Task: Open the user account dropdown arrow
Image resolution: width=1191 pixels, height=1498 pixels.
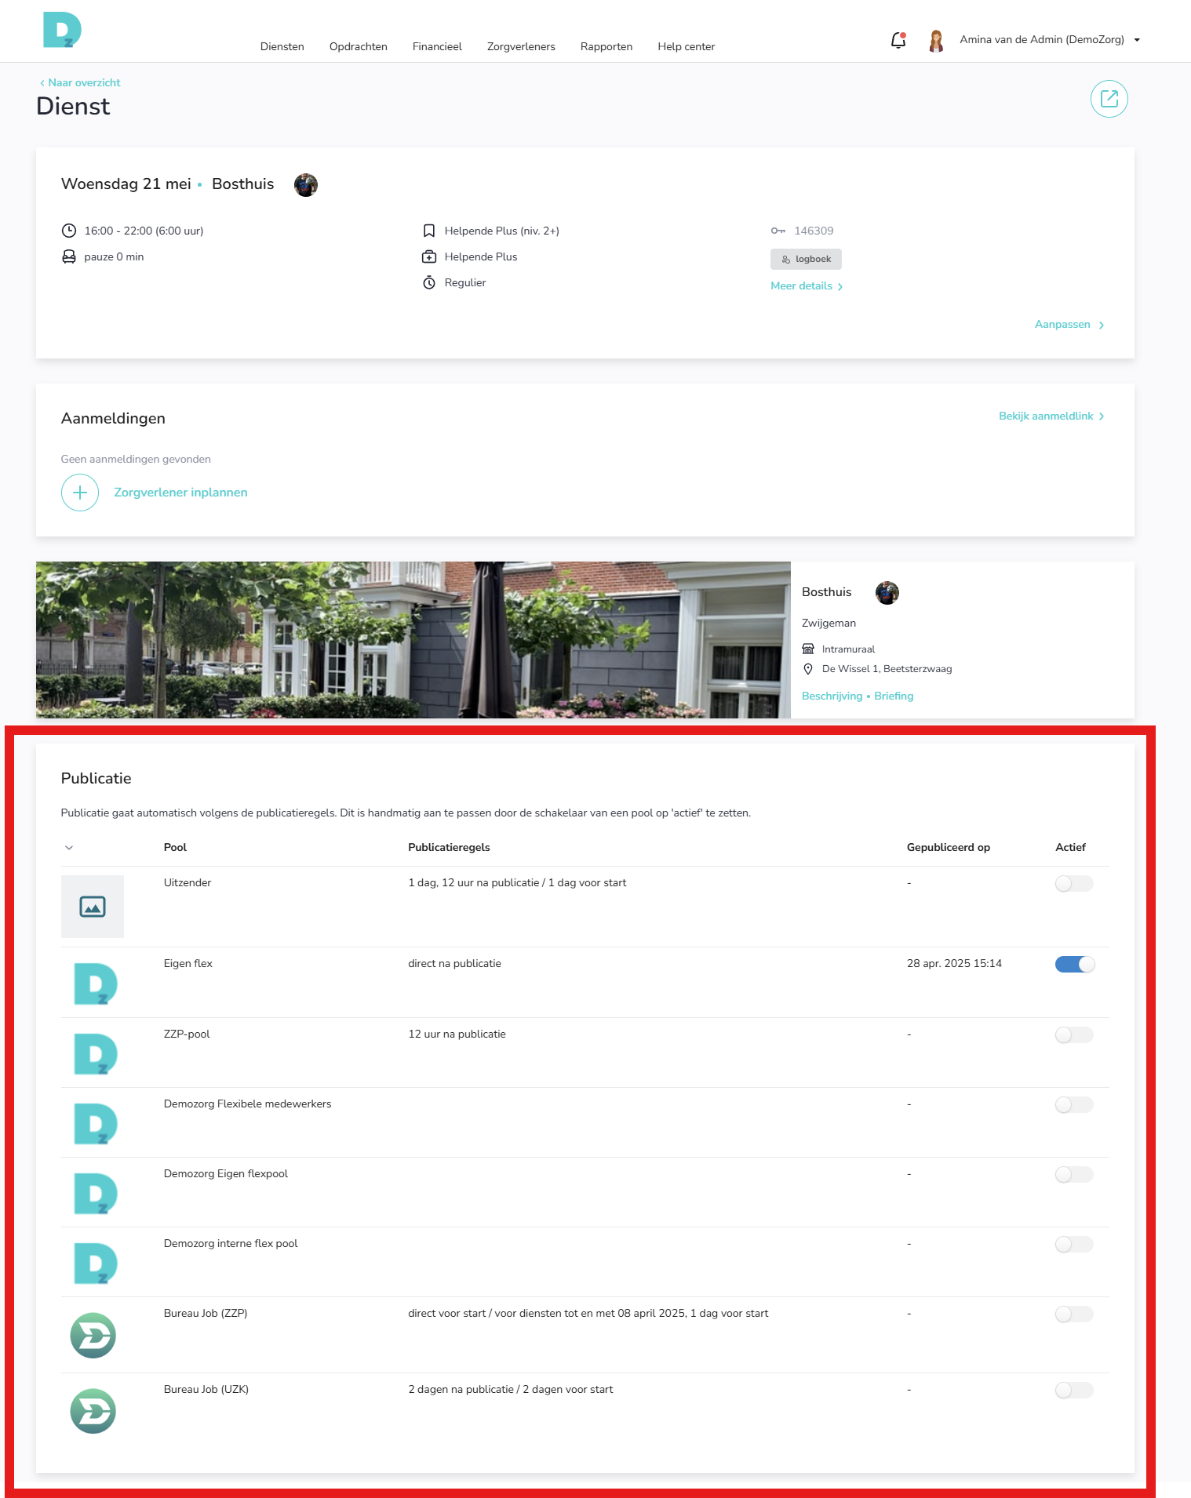Action: (1137, 40)
